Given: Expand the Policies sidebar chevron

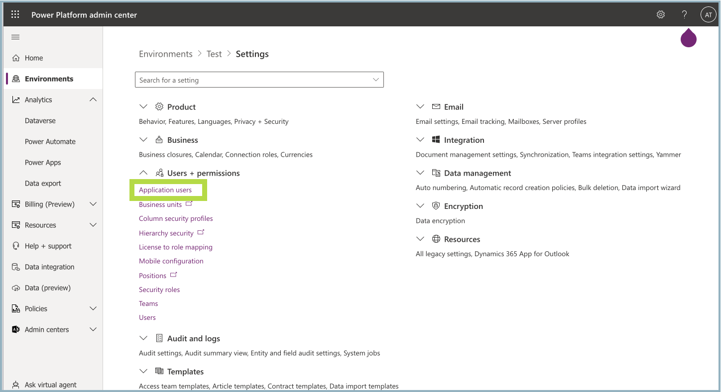Looking at the screenshot, I should tap(93, 309).
